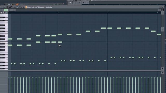This screenshot has height=93, width=166.
Task: Select the chord note just above the mouse cursor
Action: click(x=60, y=42)
